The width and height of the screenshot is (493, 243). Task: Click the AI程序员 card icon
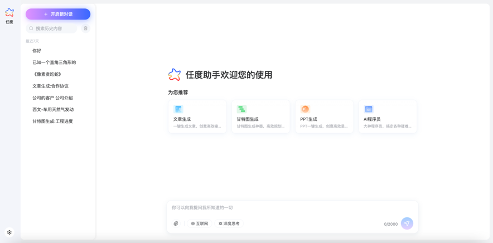pos(369,109)
